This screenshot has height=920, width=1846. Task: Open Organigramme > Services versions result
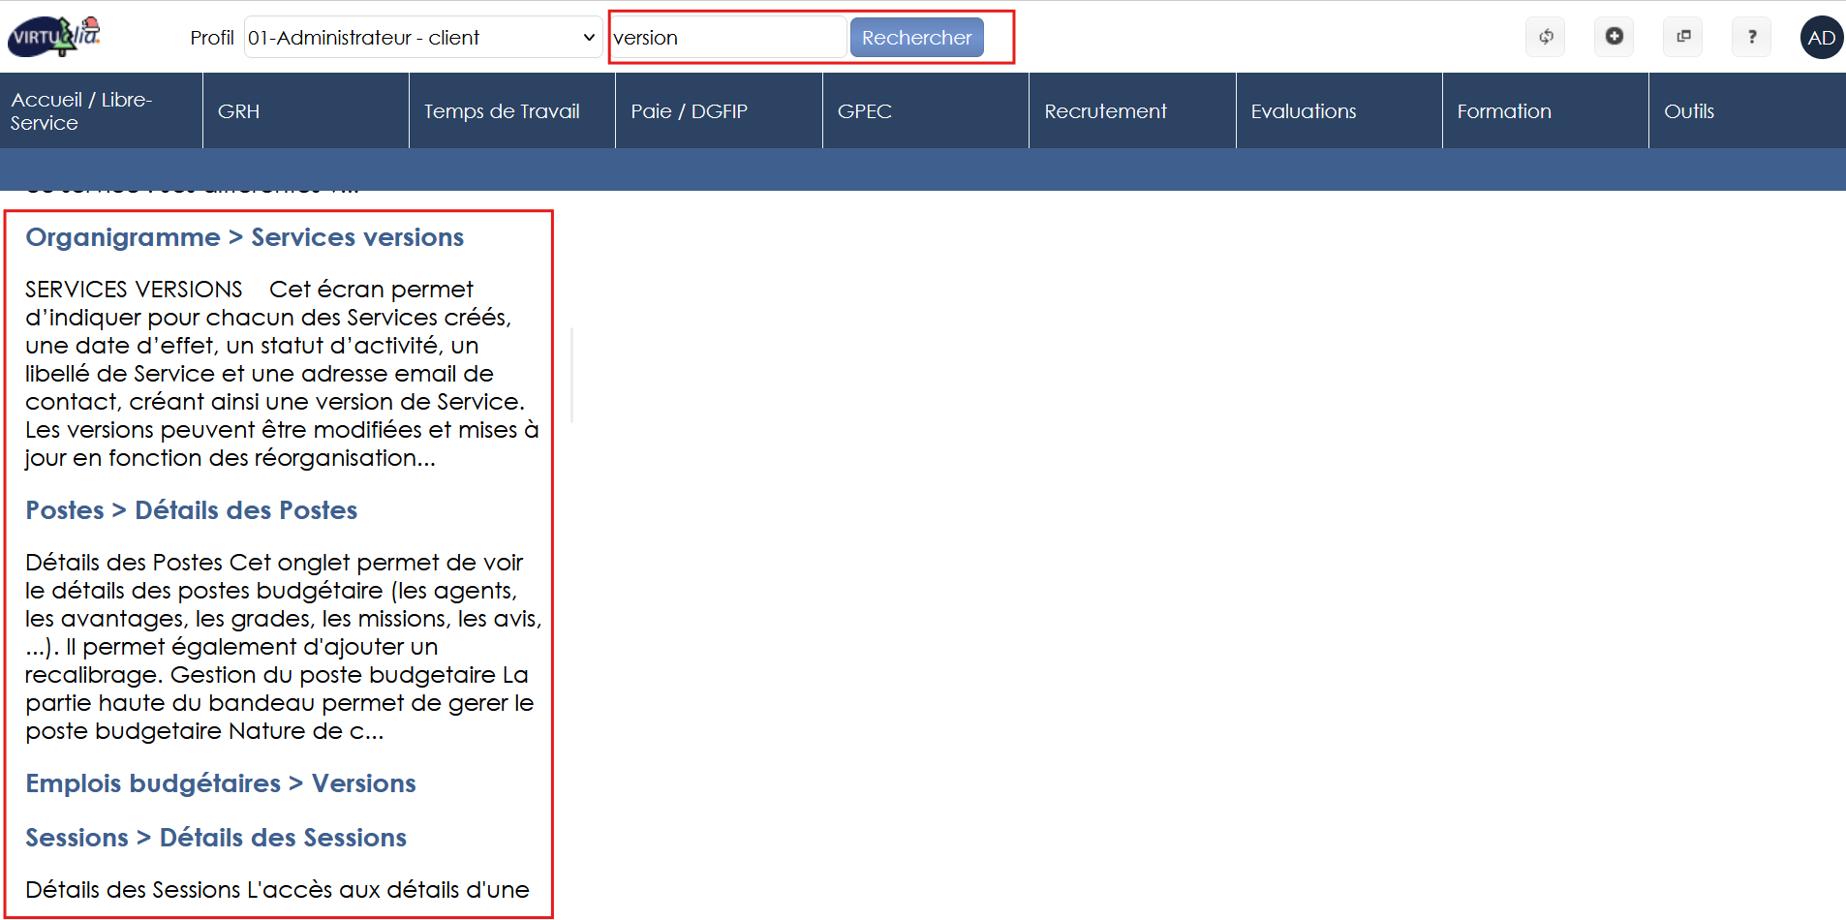pos(244,237)
